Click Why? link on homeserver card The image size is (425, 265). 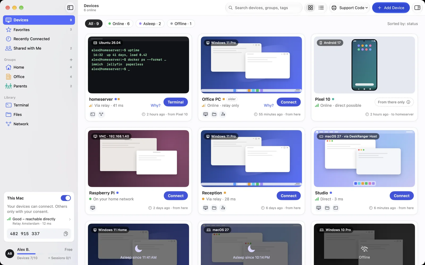coord(155,105)
